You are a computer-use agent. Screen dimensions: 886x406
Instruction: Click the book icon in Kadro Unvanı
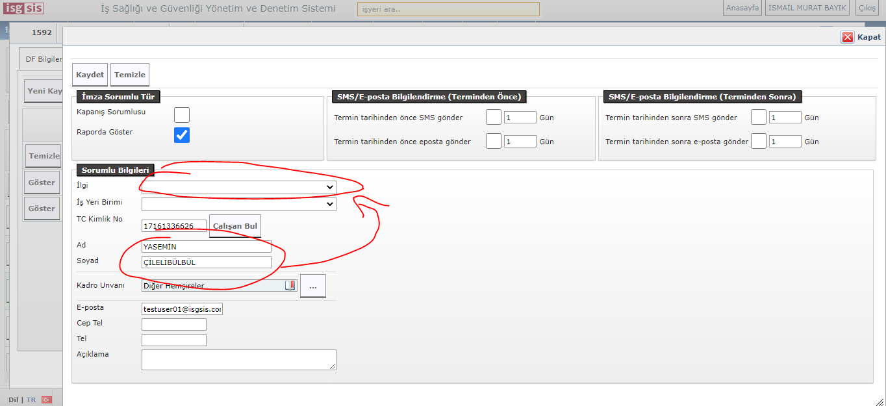(290, 285)
